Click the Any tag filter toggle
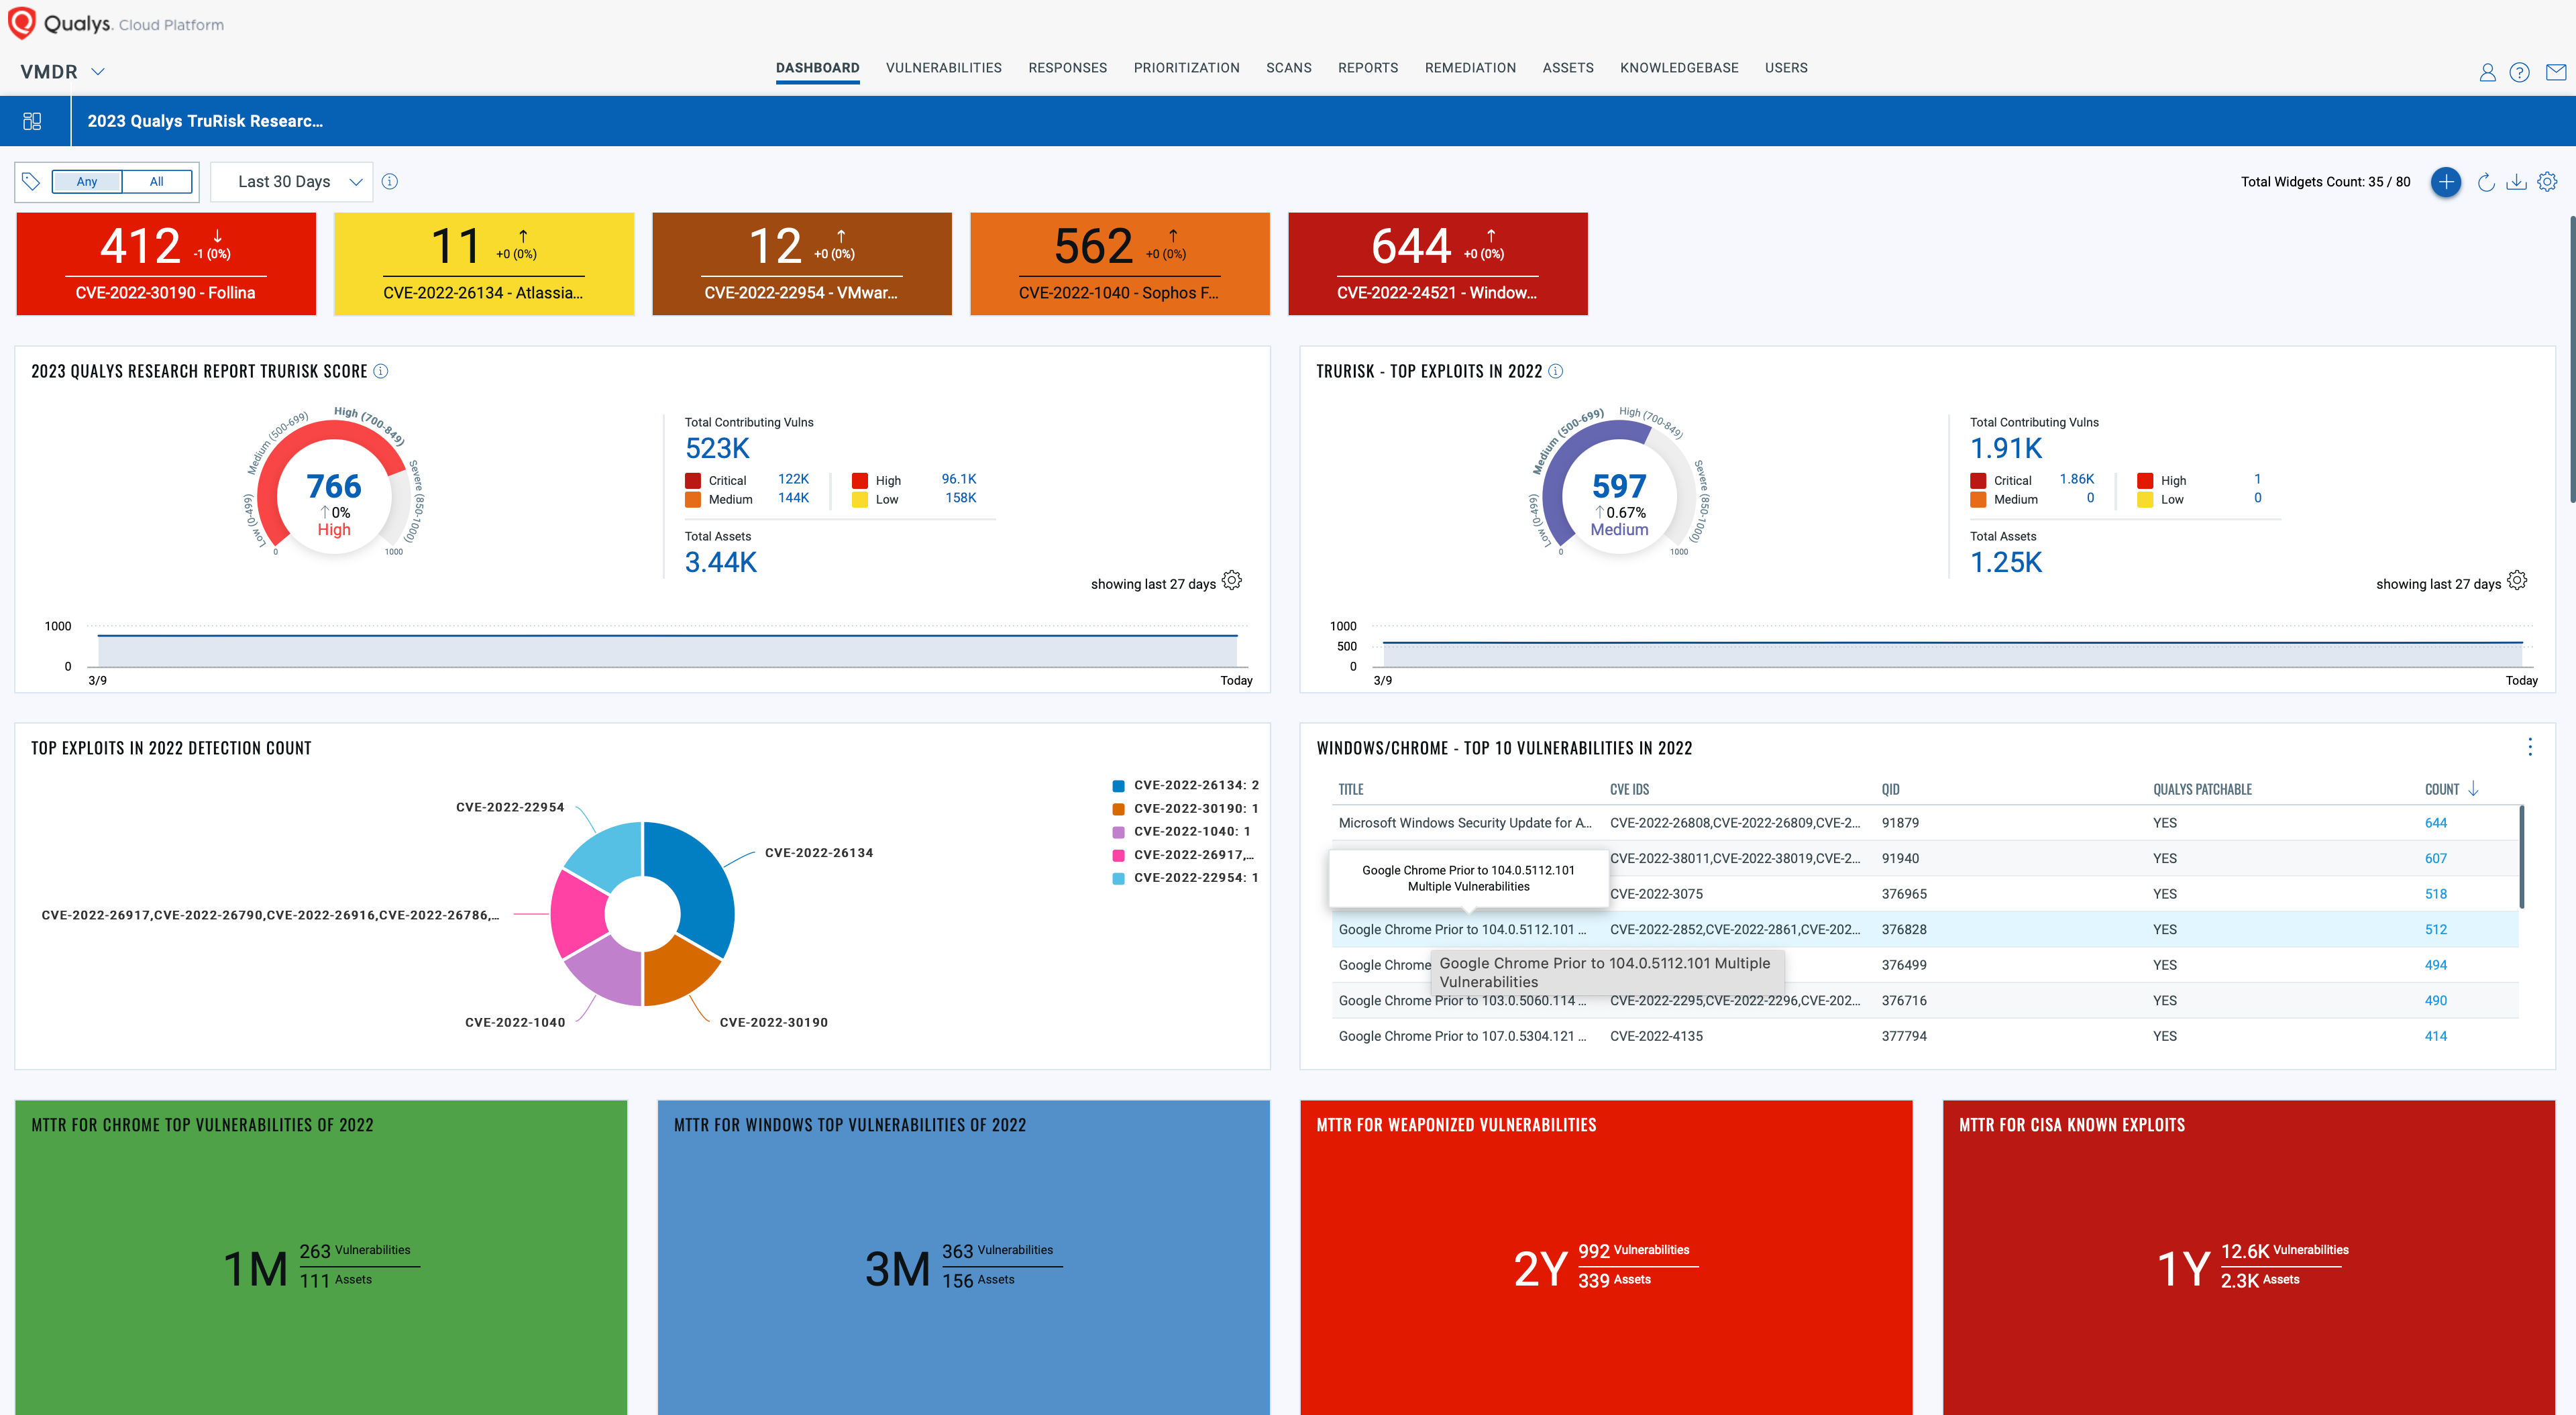Viewport: 2576px width, 1415px height. pos(87,181)
